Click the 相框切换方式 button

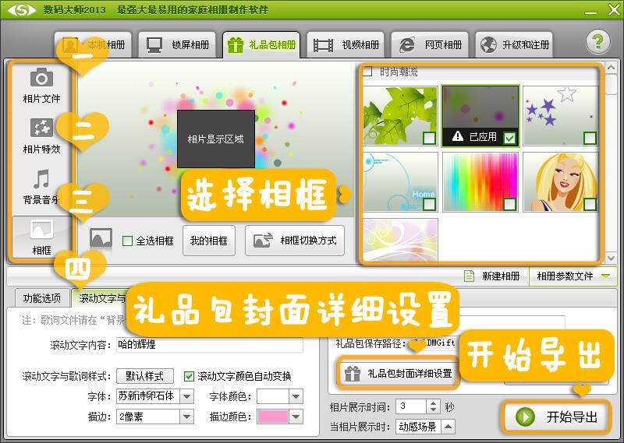(295, 241)
